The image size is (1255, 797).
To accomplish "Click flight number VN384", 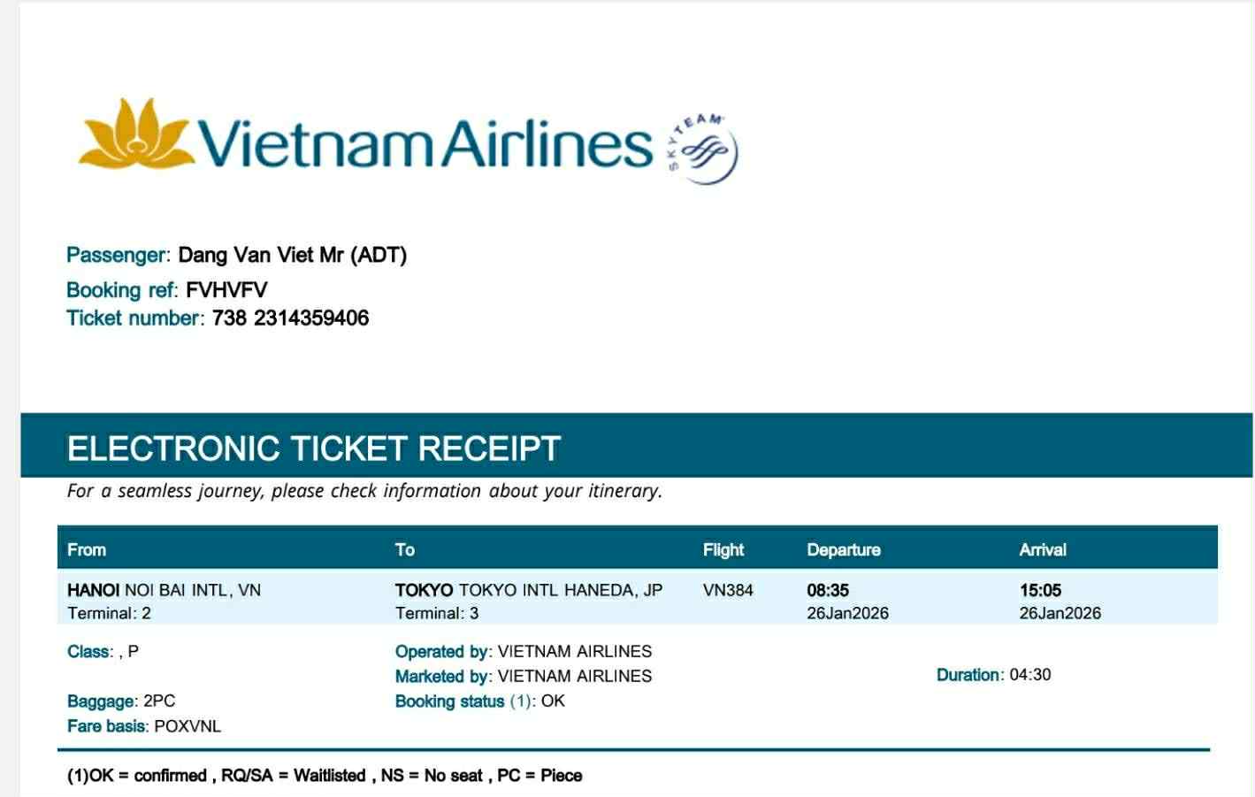I will tap(728, 590).
